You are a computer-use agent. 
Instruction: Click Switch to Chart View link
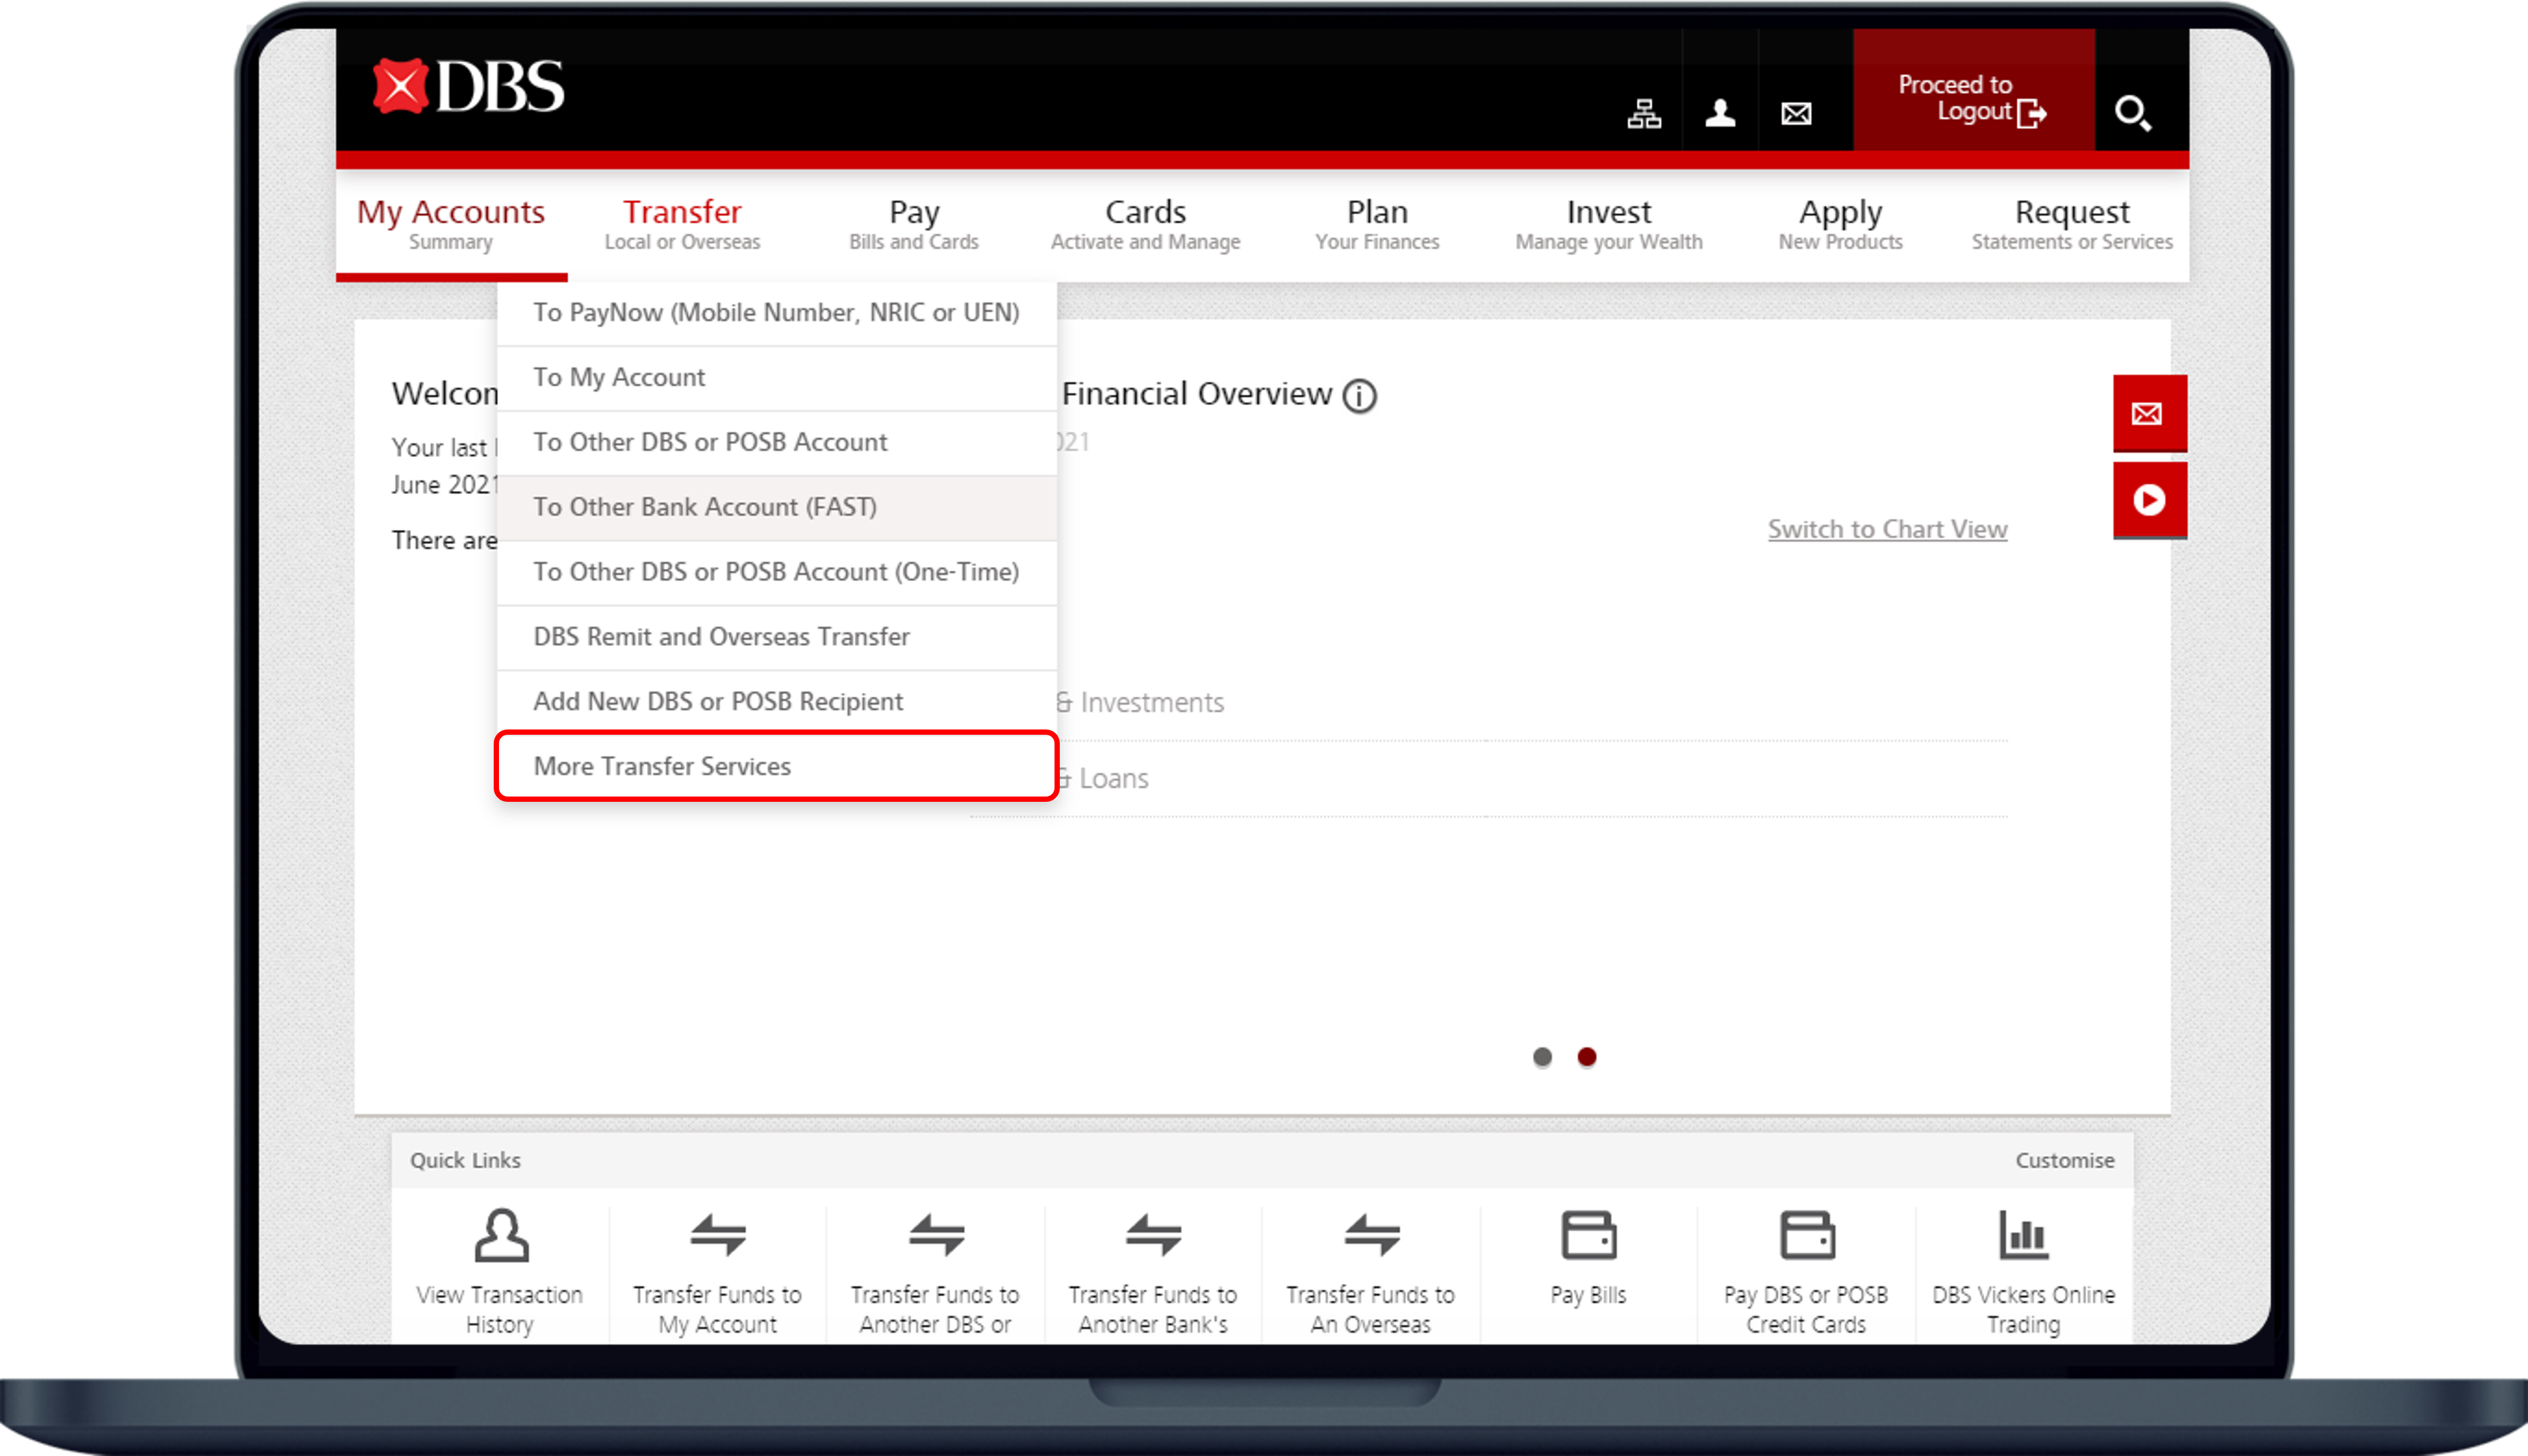point(1887,529)
